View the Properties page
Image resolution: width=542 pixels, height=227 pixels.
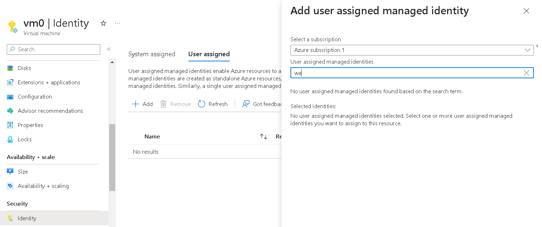coord(30,125)
